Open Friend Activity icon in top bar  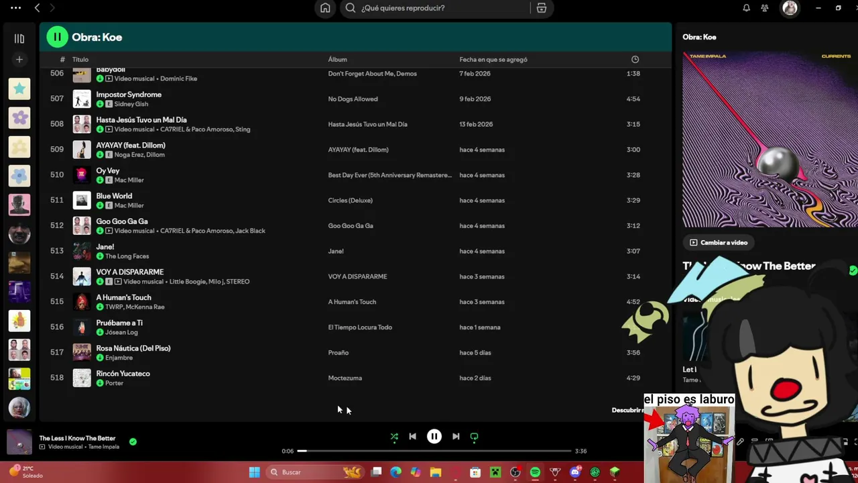pyautogui.click(x=765, y=8)
